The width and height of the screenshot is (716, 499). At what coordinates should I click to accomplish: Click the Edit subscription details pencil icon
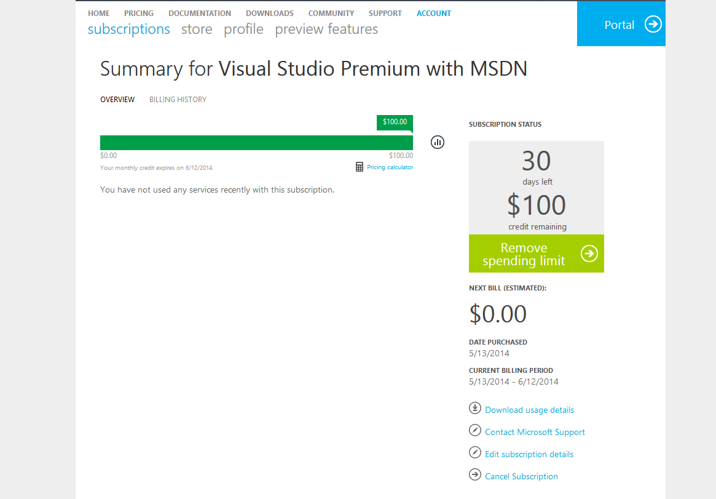point(474,453)
